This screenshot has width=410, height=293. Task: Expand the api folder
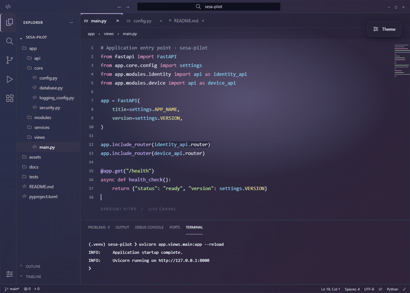point(48,58)
